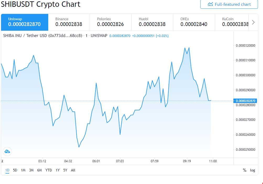Image resolution: width=263 pixels, height=184 pixels.
Task: Choose the YTD time range
Action: (49, 170)
